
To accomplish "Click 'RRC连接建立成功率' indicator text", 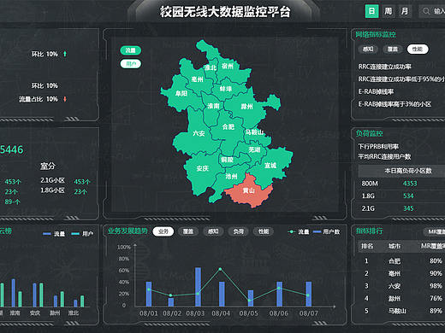I will (x=384, y=67).
